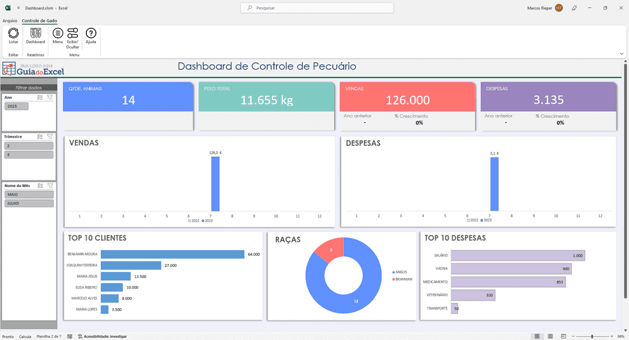Select 2023 in the Ano slicer
Screen dimensions: 629x340
tap(17, 107)
